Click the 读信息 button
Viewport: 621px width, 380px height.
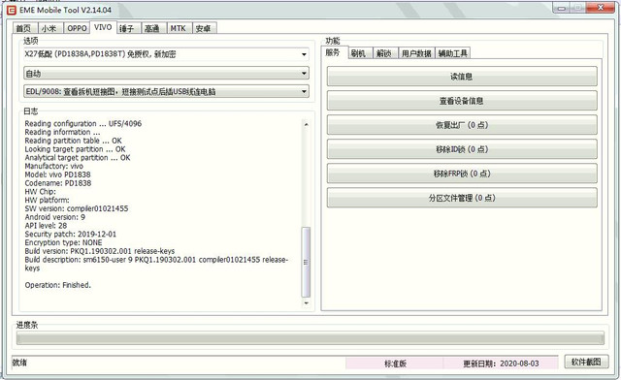[x=462, y=76]
